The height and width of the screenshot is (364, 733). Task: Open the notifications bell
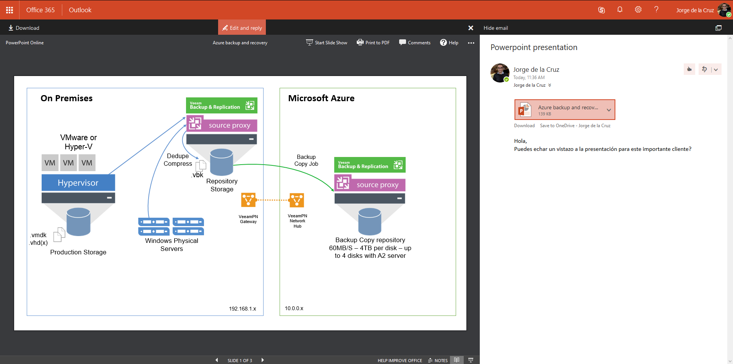click(620, 10)
